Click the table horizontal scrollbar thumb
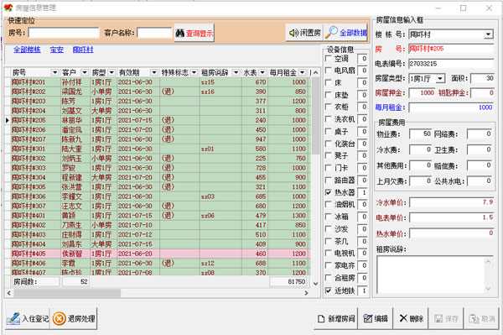Image resolution: width=503 pixels, height=335 pixels. point(67,293)
